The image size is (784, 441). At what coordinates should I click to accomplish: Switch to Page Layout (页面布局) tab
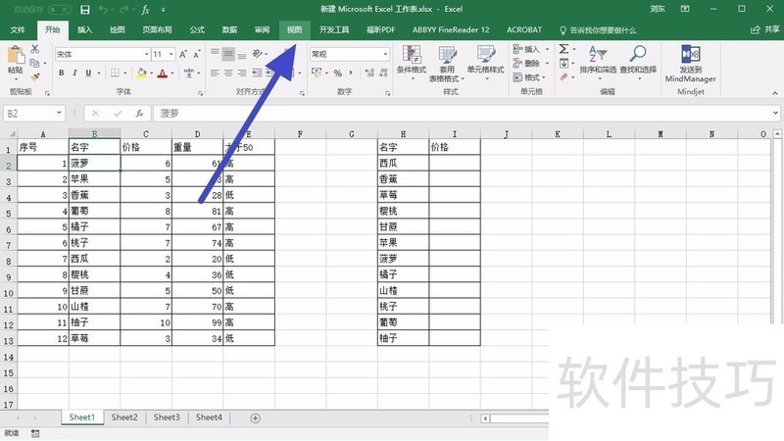point(157,30)
